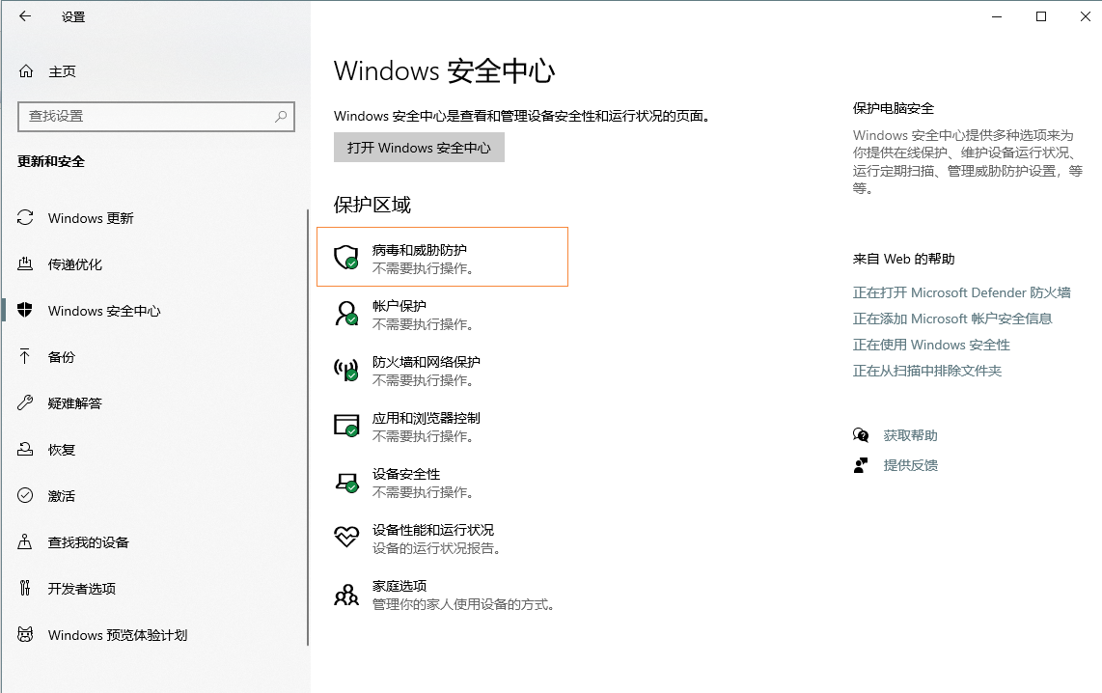Image resolution: width=1102 pixels, height=693 pixels.
Task: Open 家庭选项 title text
Action: pyautogui.click(x=399, y=586)
